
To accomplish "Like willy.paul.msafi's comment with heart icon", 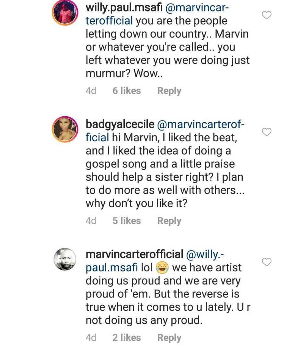I will 266,15.
